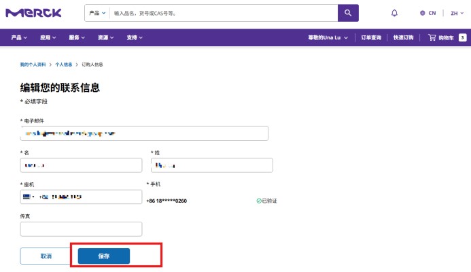Click the 保存 save button
471x272 pixels.
104,256
